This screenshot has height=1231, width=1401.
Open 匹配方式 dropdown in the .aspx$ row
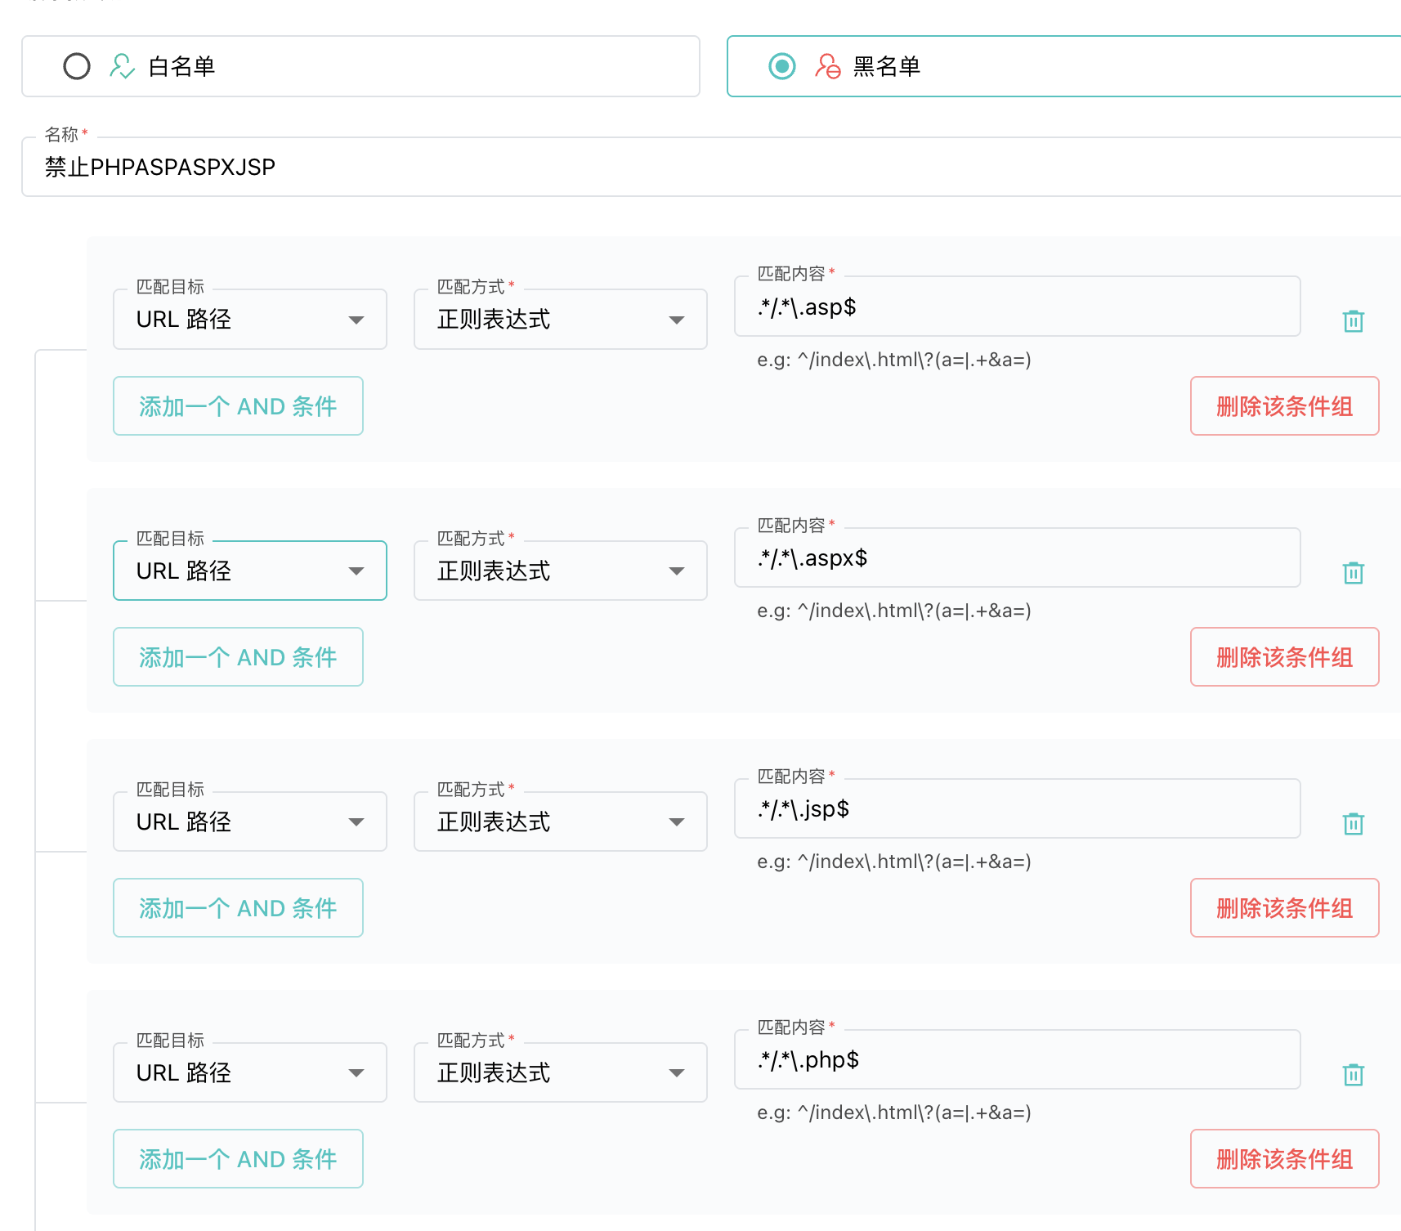(561, 571)
